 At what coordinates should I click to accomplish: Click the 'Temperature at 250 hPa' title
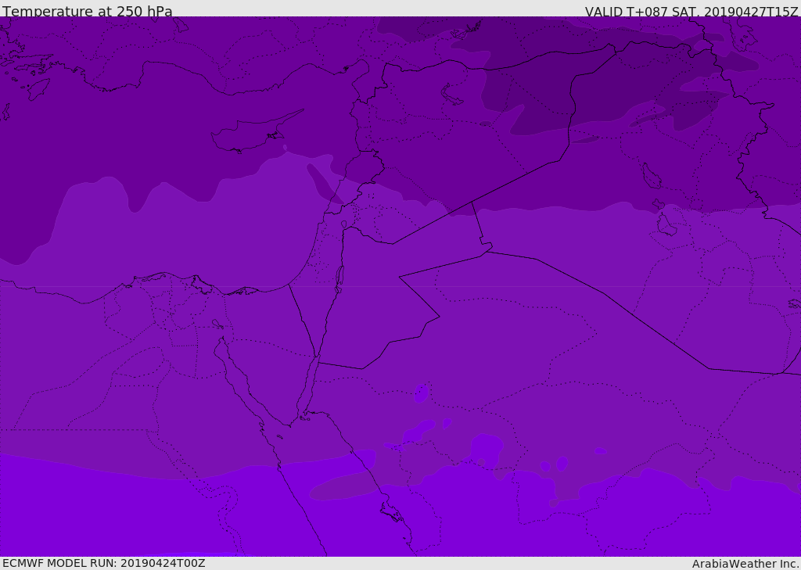pos(87,12)
